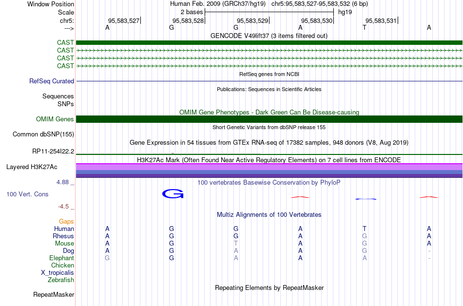This screenshot has width=463, height=306.
Task: Click the Zebrafish alignment row label
Action: click(x=61, y=280)
